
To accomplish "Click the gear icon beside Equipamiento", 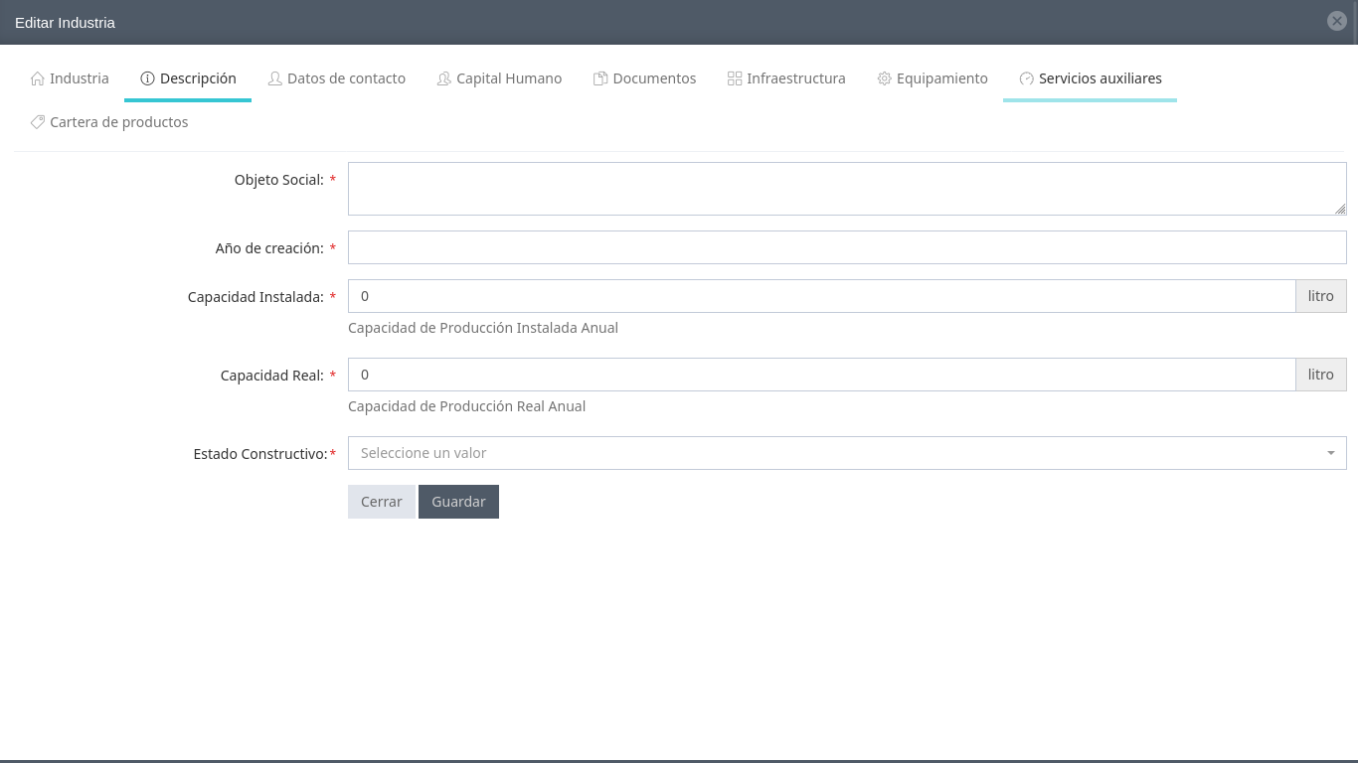I will point(884,78).
